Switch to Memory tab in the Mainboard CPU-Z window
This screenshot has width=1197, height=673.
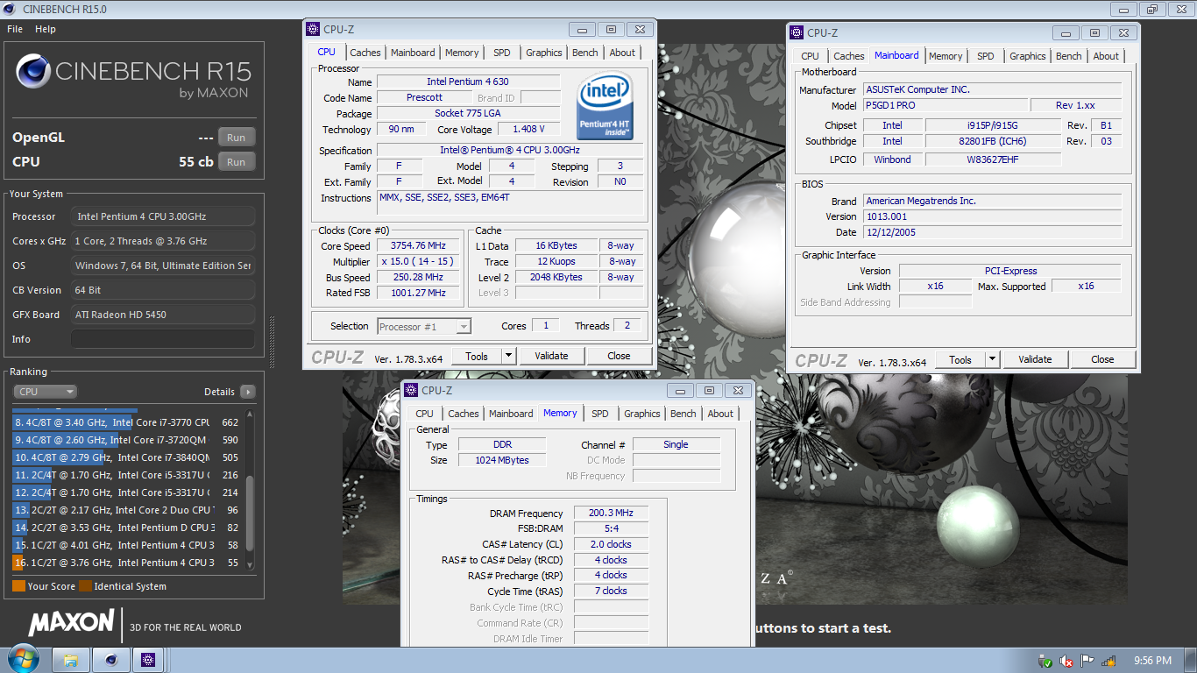coord(946,56)
